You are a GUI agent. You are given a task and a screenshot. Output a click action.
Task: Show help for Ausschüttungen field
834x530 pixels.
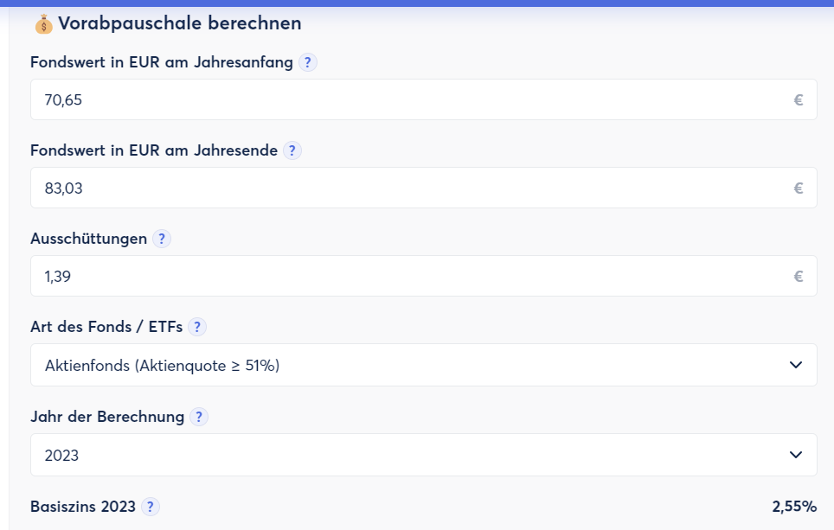162,239
